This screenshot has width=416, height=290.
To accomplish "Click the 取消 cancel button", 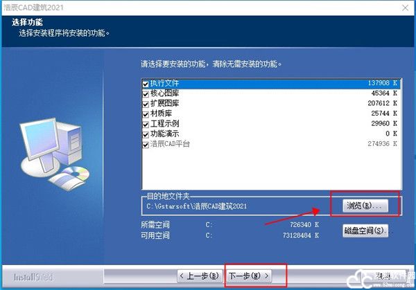I will click(x=383, y=276).
